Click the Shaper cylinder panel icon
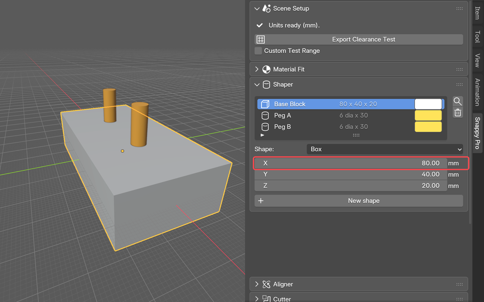Viewport: 484px width, 302px height. click(x=266, y=84)
